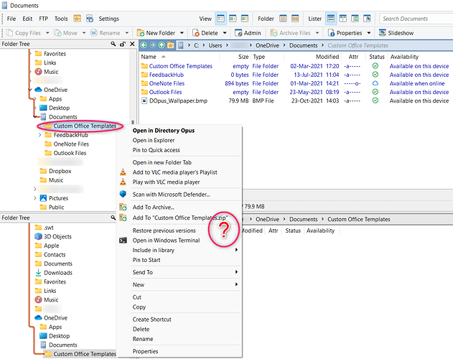The image size is (453, 359).
Task: Expand the FeedbackHub tree node
Action: [40, 135]
